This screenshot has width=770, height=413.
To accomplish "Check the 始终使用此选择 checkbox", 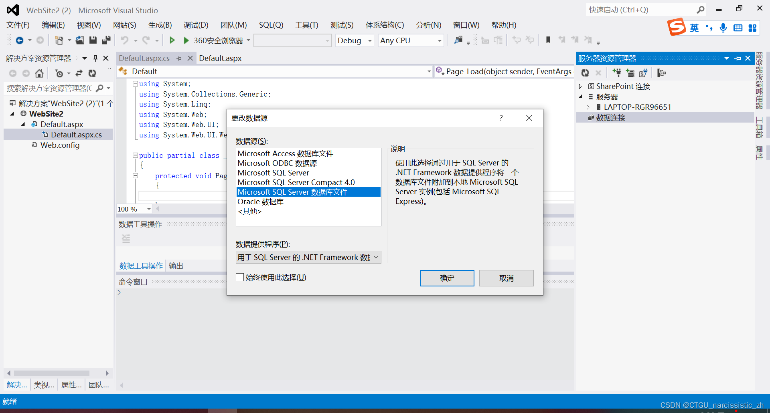I will pos(240,277).
